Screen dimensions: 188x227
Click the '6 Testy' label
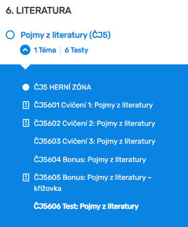point(76,50)
